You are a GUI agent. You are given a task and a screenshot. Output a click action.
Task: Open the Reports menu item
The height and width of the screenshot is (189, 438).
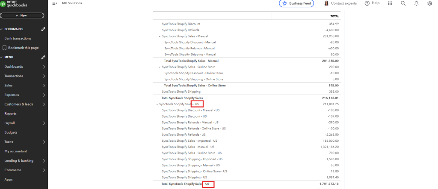click(x=10, y=114)
